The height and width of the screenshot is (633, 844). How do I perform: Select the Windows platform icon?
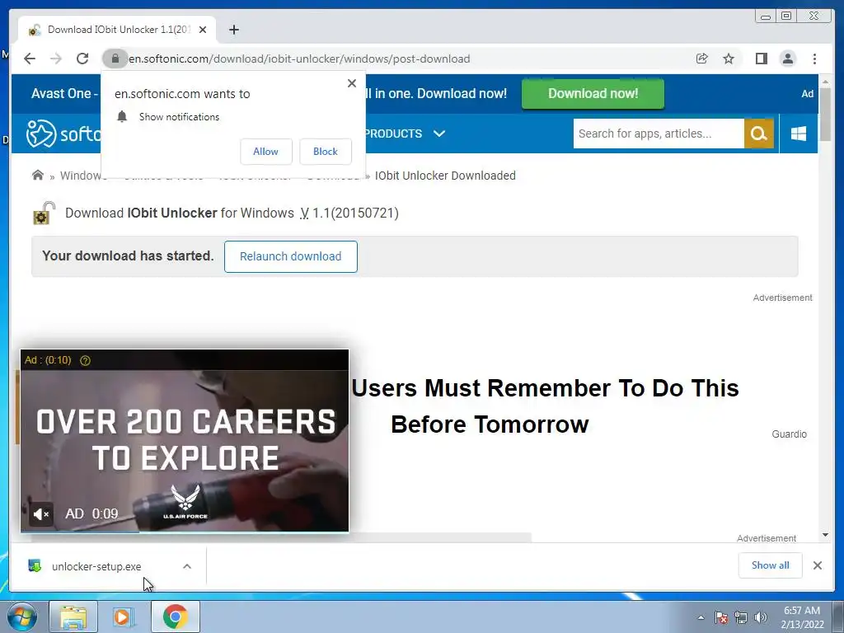coord(799,134)
